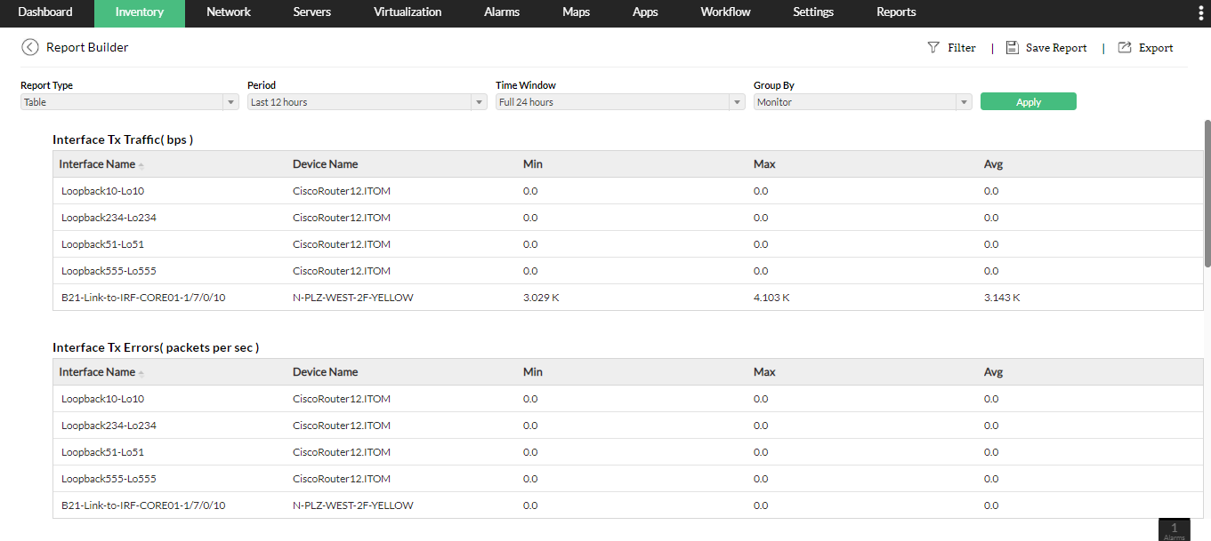1211x541 pixels.
Task: Click the Save Report disk icon
Action: pos(1012,47)
